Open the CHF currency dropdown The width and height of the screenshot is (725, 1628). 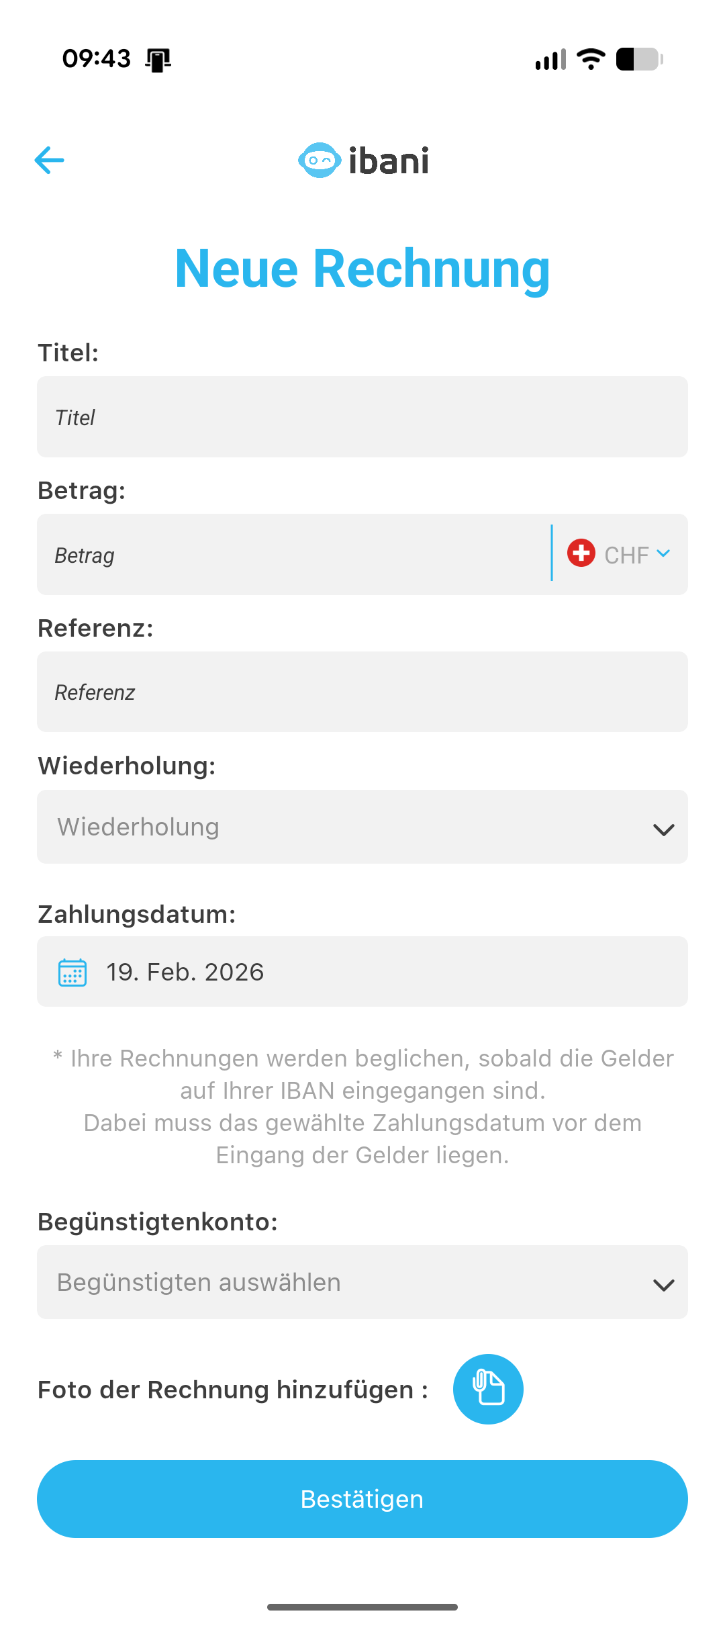[x=664, y=554]
